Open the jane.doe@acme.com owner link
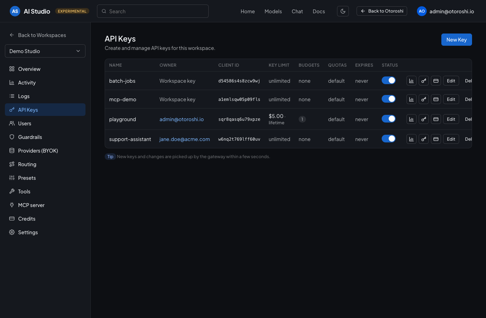Viewport: 486px width, 318px height. click(185, 139)
